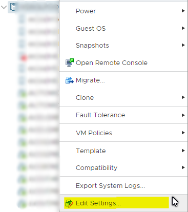Viewport: 188px width, 212px height.
Task: Open the Template submenu
Action: click(123, 151)
